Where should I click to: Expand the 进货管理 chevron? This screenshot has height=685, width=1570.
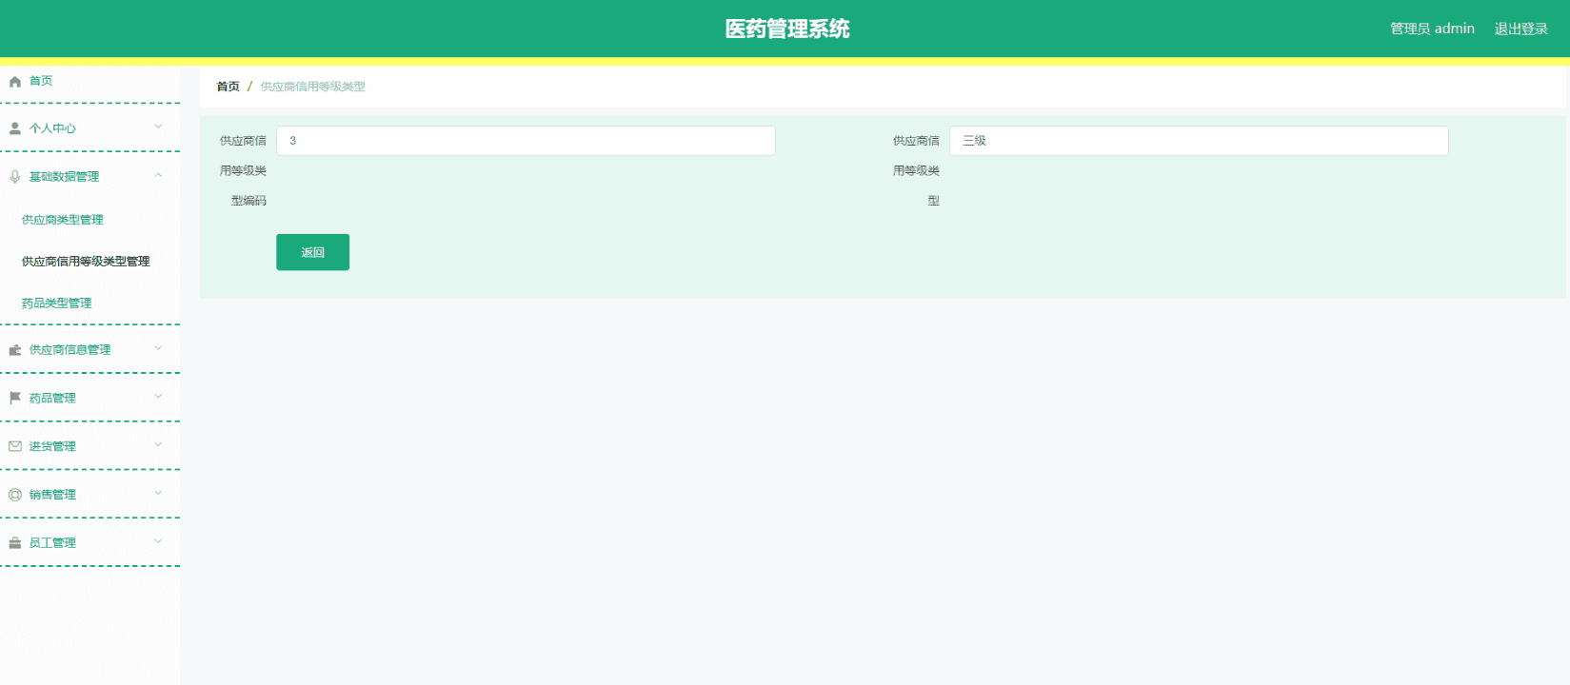point(158,444)
